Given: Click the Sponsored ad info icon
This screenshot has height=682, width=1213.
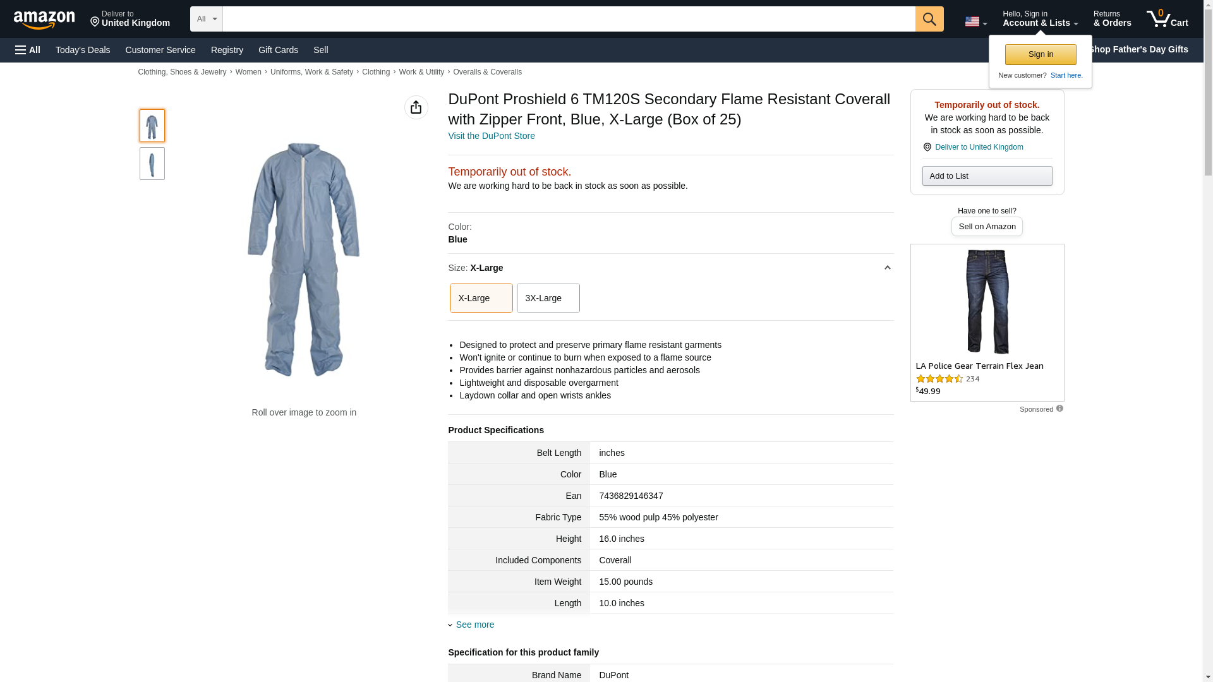Looking at the screenshot, I should [x=1059, y=409].
